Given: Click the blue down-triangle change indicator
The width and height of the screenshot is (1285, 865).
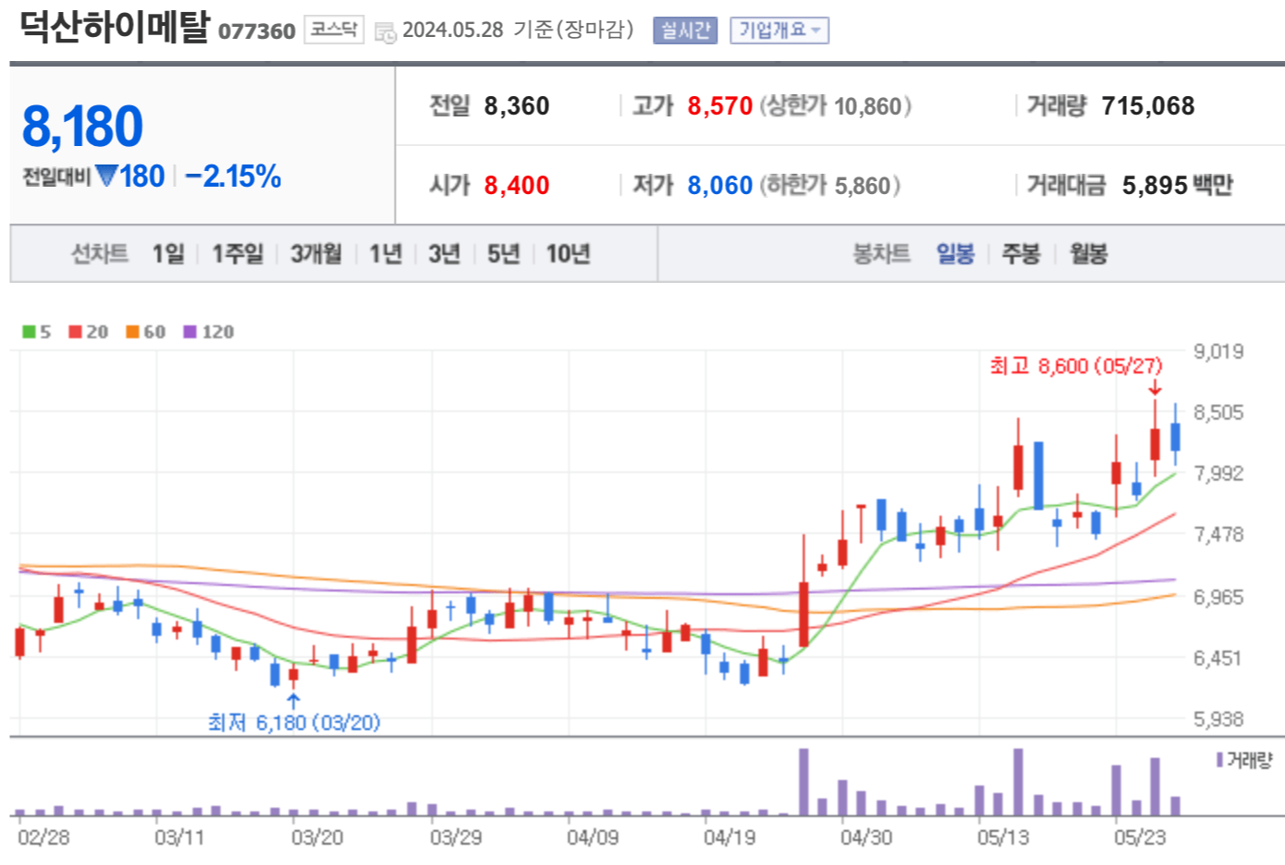Looking at the screenshot, I should (106, 175).
